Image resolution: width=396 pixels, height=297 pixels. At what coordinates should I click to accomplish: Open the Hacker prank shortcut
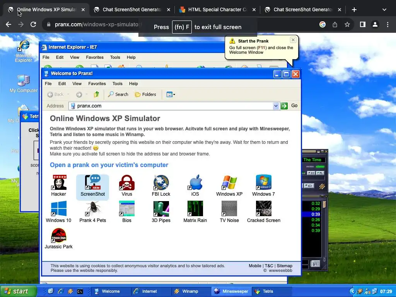click(x=59, y=186)
